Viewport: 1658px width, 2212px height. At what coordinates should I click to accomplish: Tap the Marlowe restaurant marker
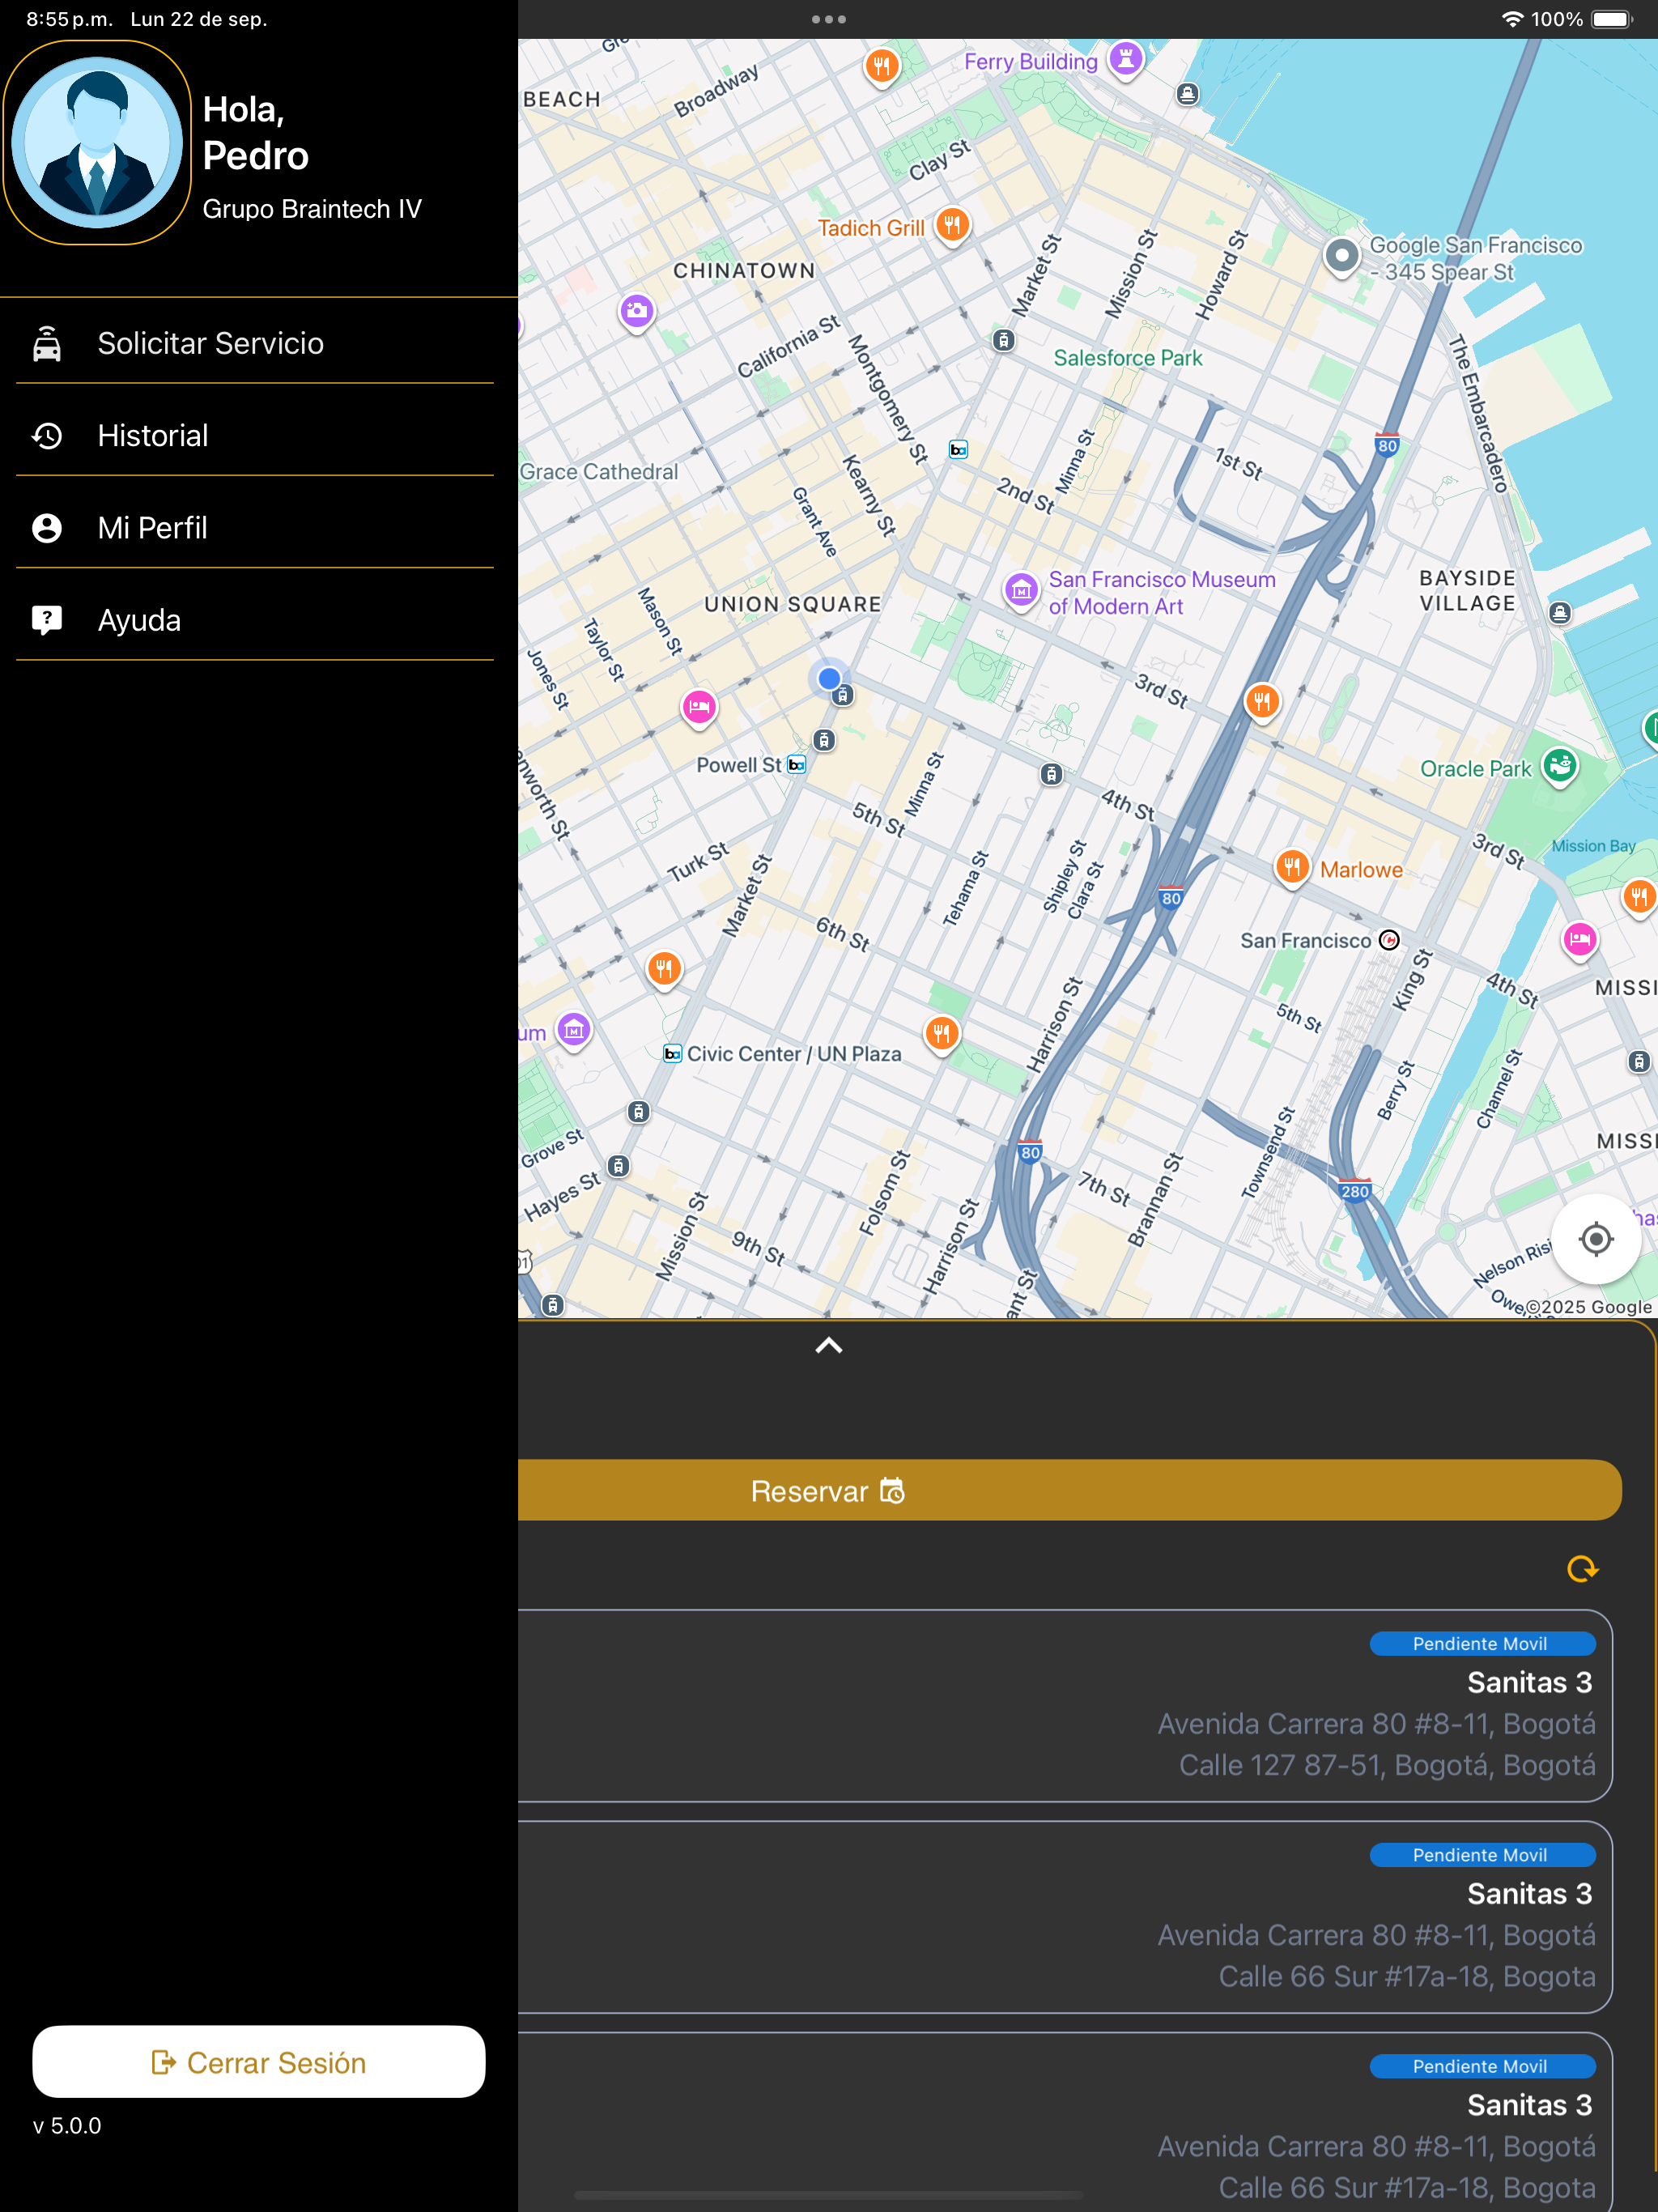[x=1292, y=866]
